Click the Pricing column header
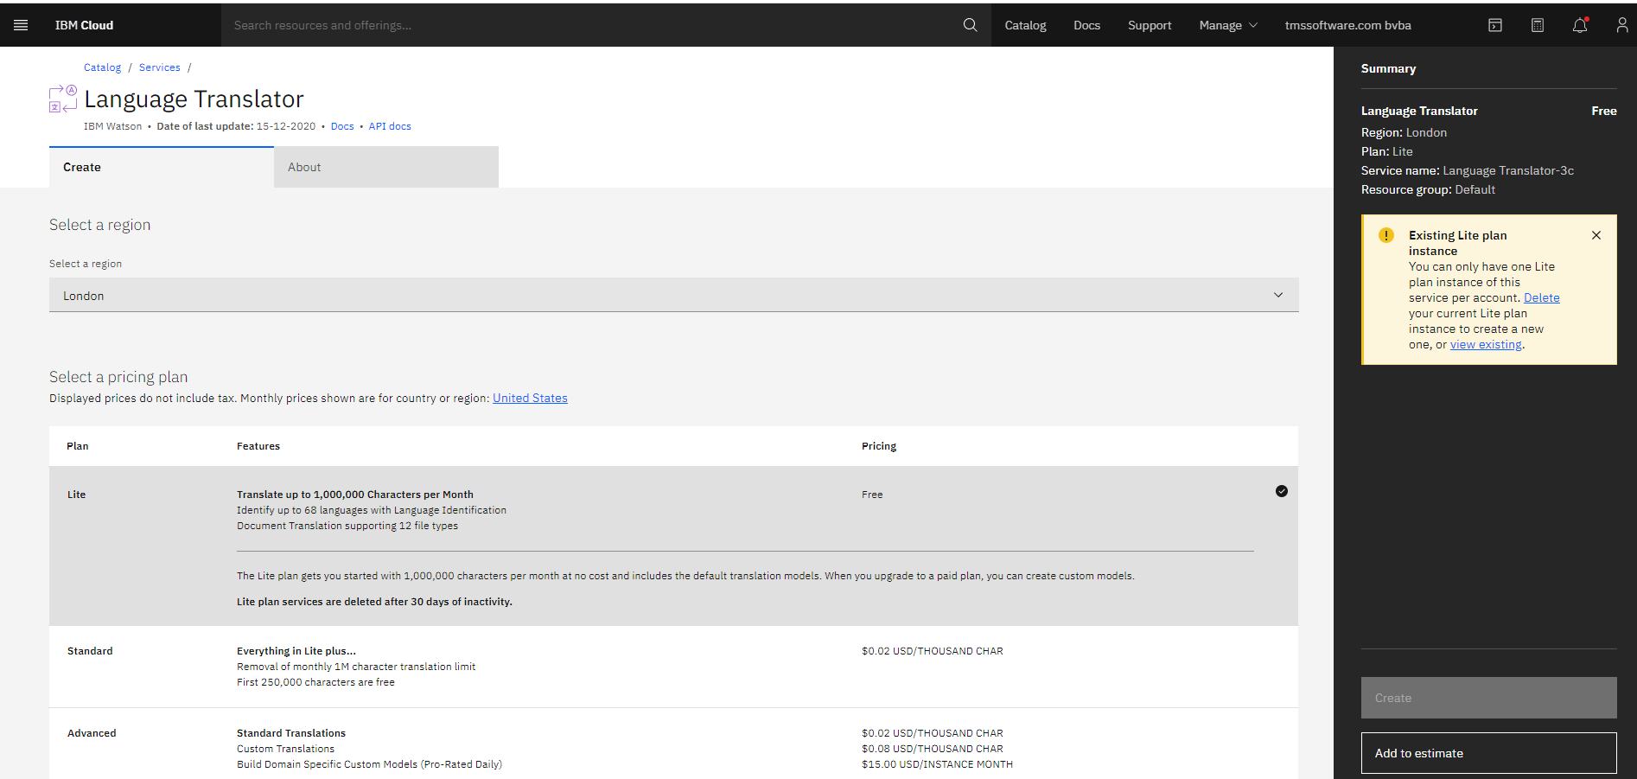The width and height of the screenshot is (1637, 779). [879, 446]
